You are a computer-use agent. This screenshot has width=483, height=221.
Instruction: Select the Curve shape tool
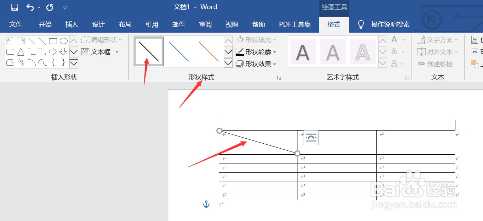42,63
